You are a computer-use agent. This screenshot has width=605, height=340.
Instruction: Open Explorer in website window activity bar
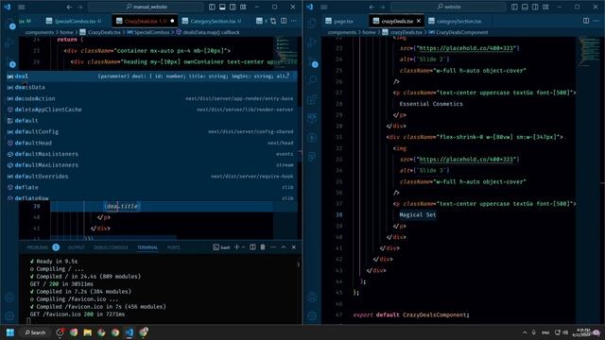click(312, 23)
